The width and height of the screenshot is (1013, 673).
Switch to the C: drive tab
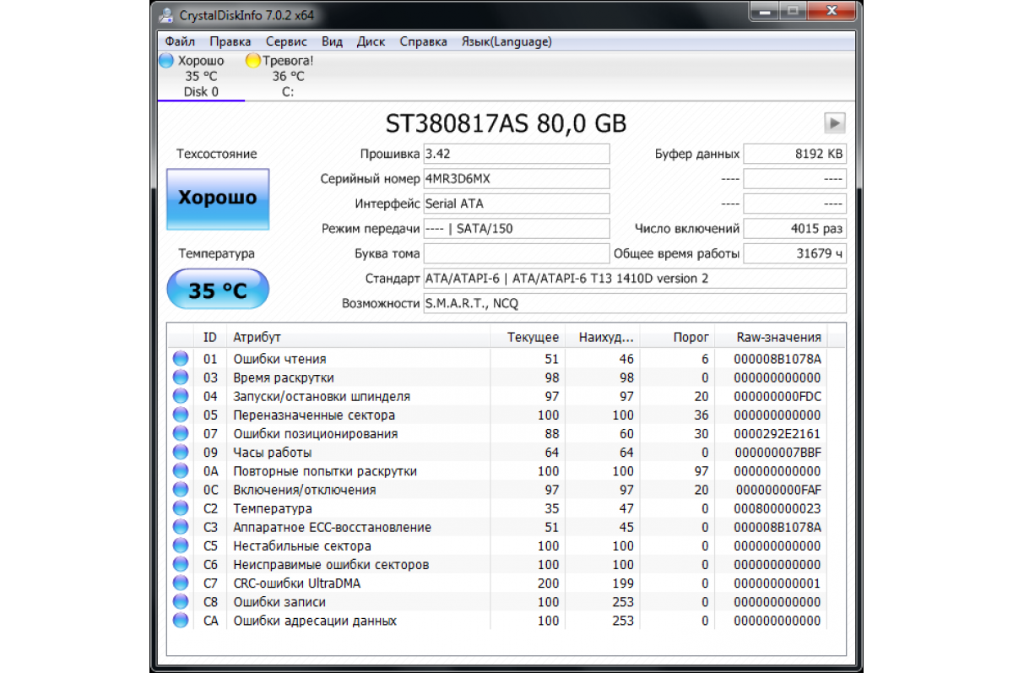(288, 77)
